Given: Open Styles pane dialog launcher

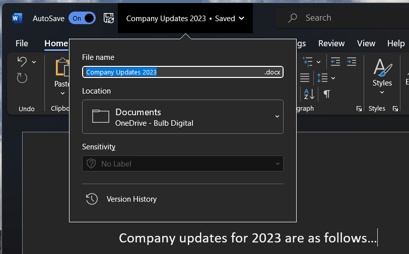Looking at the screenshot, I should pyautogui.click(x=395, y=109).
